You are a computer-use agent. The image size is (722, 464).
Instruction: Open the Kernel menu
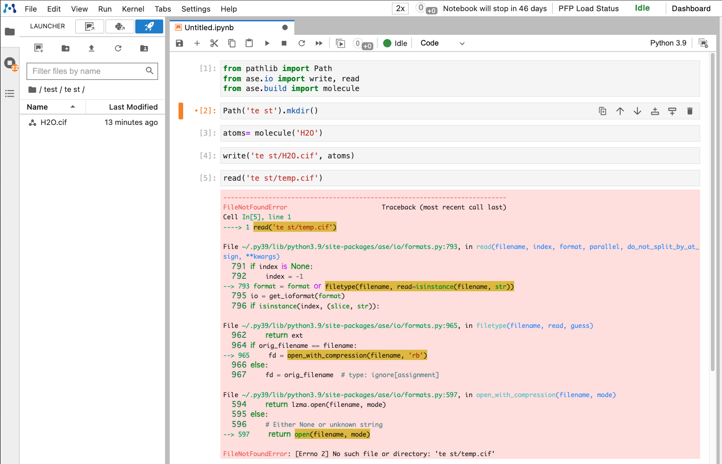pyautogui.click(x=133, y=9)
